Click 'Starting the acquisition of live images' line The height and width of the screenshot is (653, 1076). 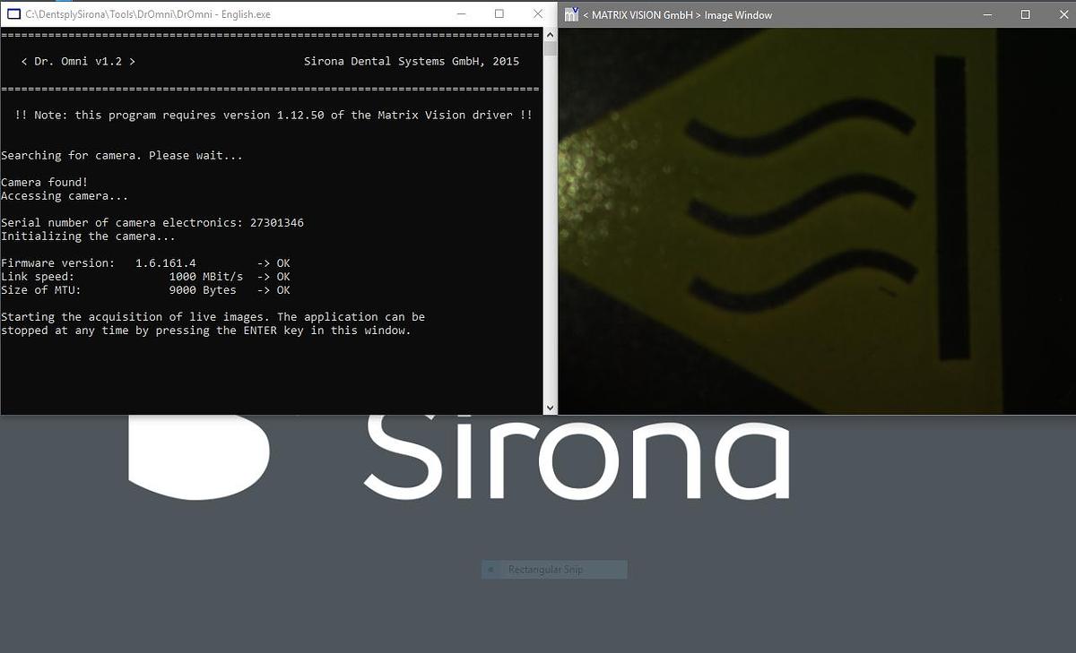[x=213, y=317]
